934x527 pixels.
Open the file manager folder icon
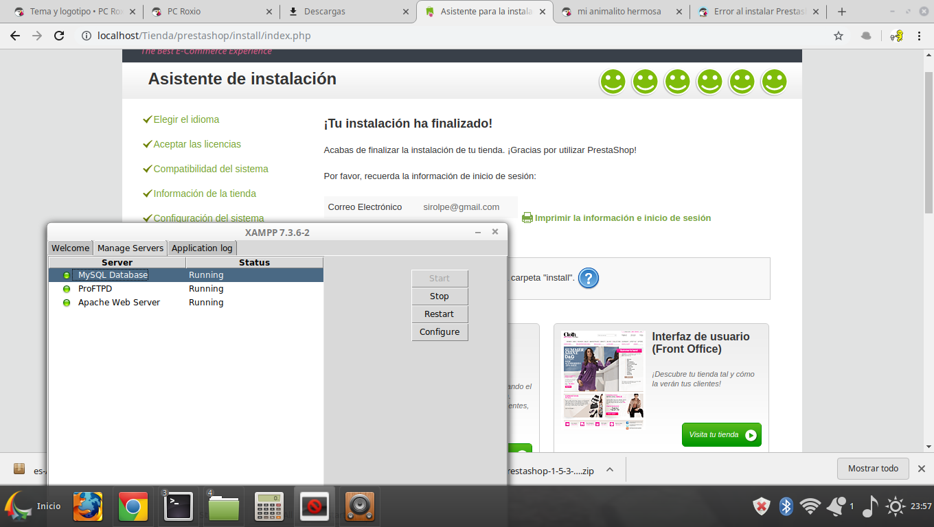pyautogui.click(x=224, y=506)
